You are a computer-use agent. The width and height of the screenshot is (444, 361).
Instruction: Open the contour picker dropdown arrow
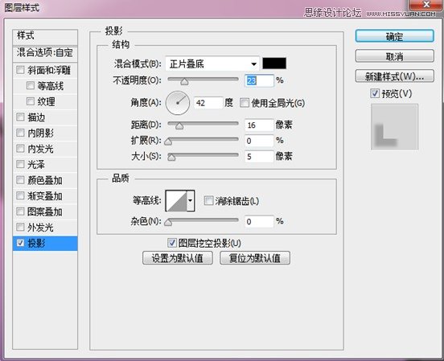click(191, 201)
